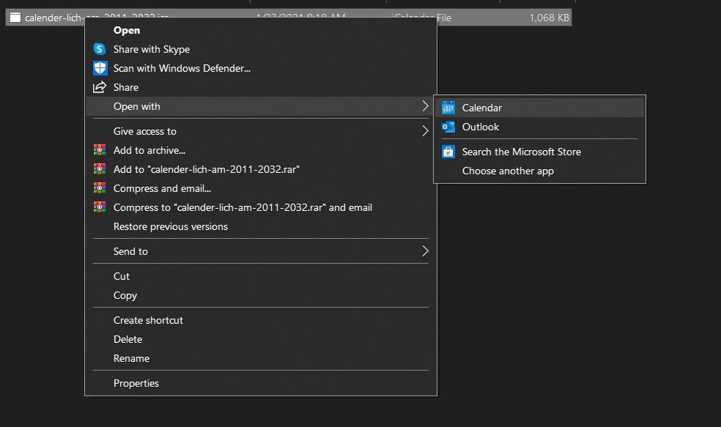Click the Share arrow icon
721x427 pixels.
(100, 87)
